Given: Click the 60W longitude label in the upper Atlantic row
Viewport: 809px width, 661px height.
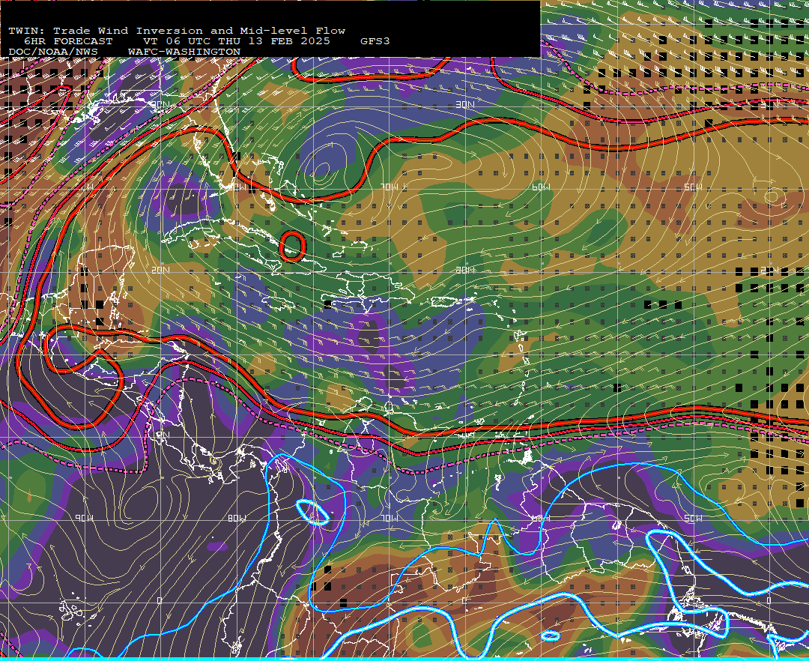Looking at the screenshot, I should (541, 187).
